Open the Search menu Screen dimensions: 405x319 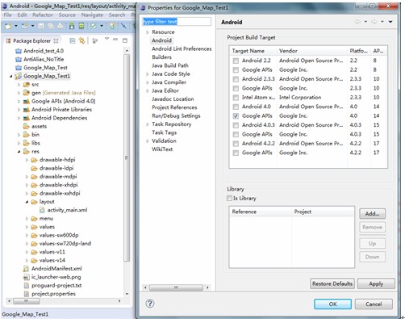(117, 15)
